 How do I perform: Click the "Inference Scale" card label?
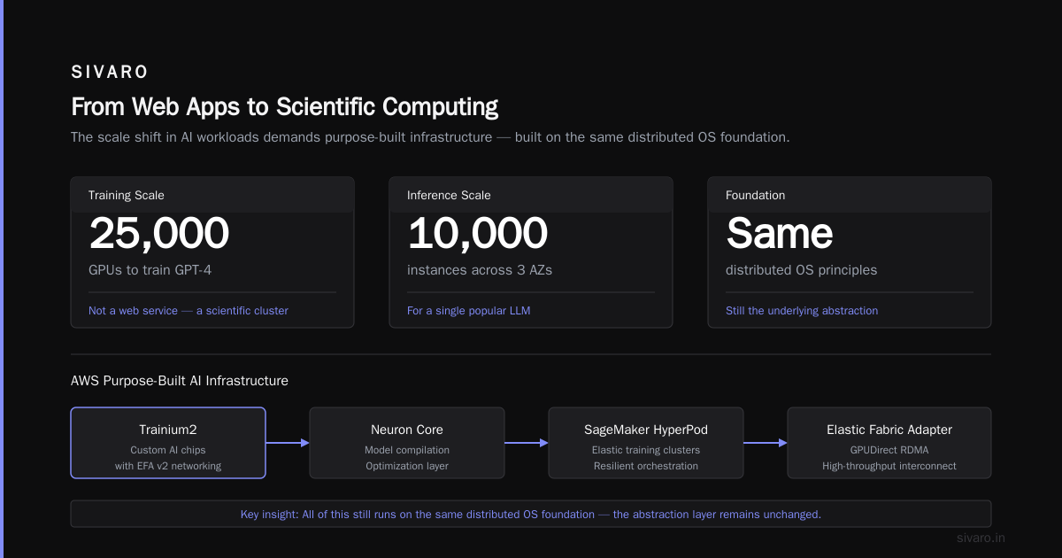449,195
